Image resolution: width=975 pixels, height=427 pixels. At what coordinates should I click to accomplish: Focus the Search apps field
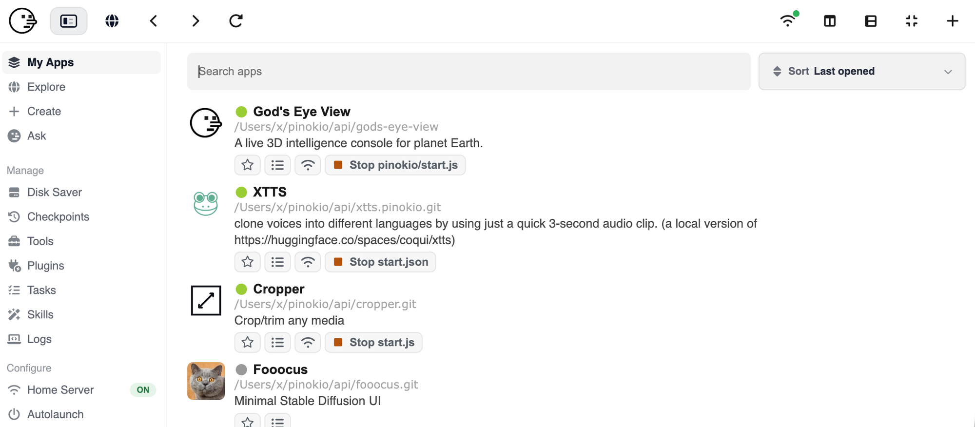pos(469,71)
